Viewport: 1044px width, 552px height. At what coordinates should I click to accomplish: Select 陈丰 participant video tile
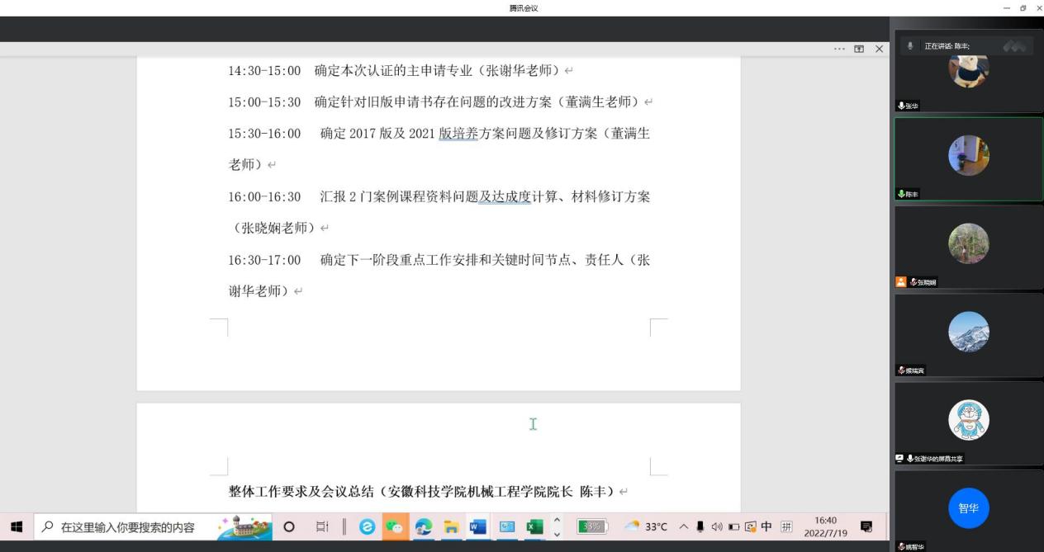point(968,157)
